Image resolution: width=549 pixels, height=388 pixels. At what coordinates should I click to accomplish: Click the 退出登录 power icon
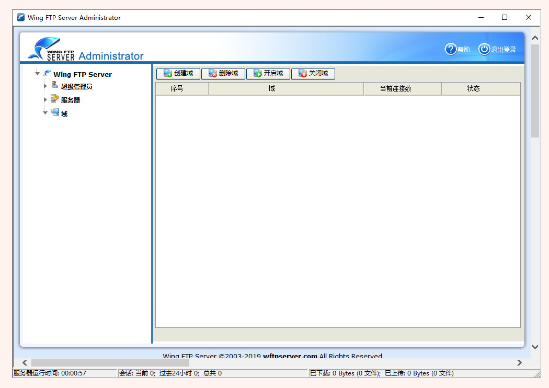484,49
